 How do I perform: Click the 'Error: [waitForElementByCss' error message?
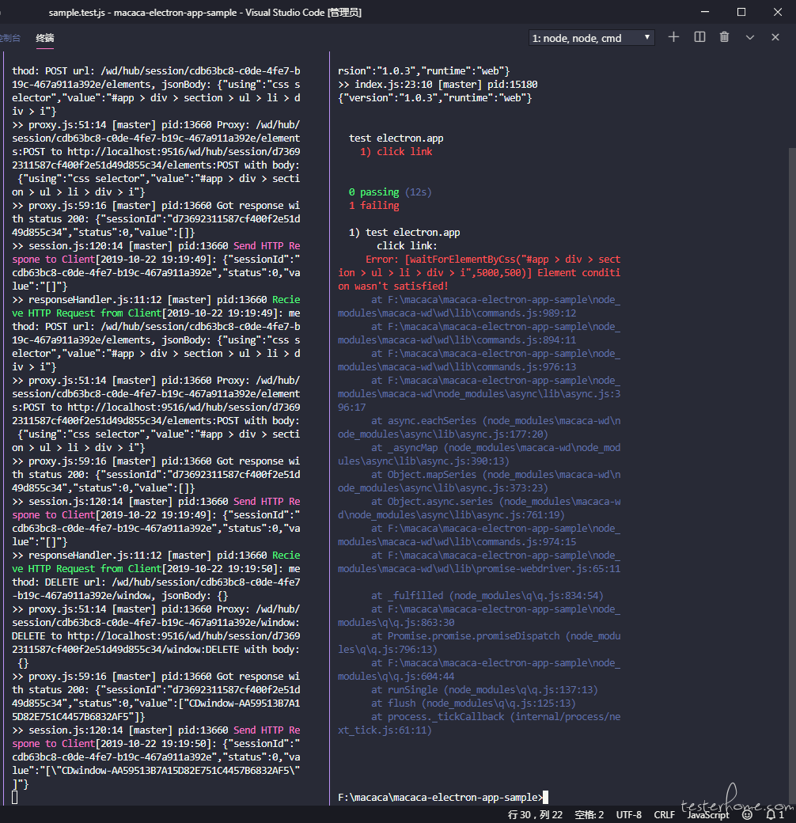point(479,273)
